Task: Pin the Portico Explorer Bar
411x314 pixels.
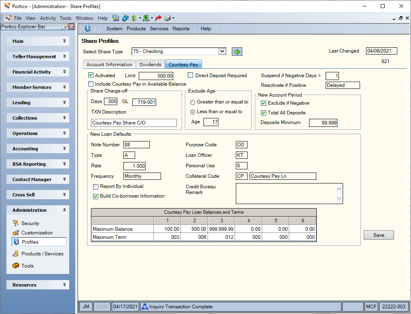Action: [x=64, y=26]
